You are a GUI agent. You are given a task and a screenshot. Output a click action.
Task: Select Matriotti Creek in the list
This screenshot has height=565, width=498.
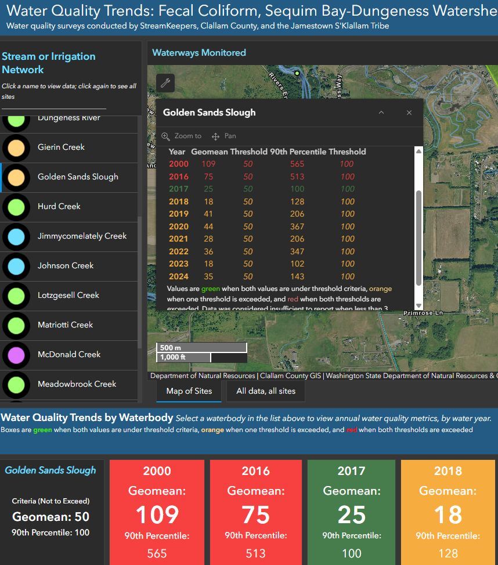(x=65, y=325)
